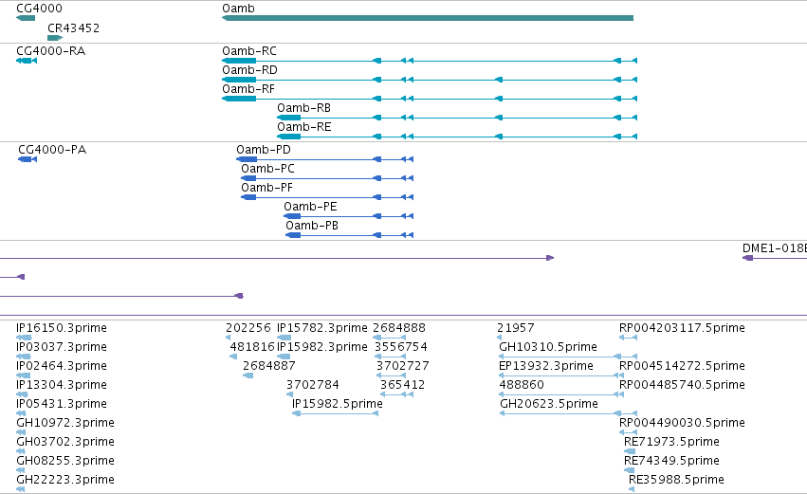Choose the IP02464.3prime entry
The width and height of the screenshot is (807, 494).
[x=62, y=366]
